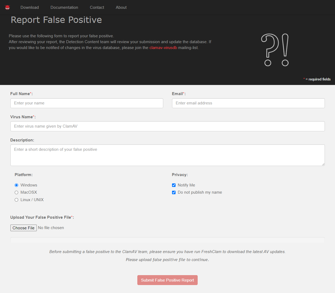335x293 pixels.
Task: Choose Linux / UNIX platform option
Action: 16,200
